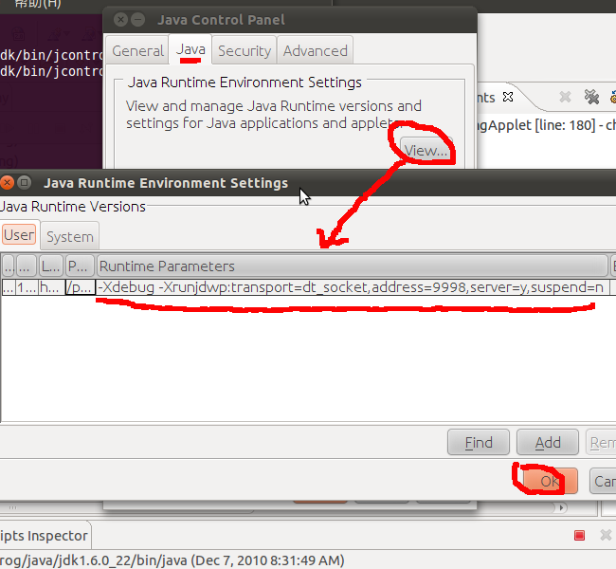Screen dimensions: 616x569
Task: Click the Remove Launch X icon in Eclipse console
Action: tap(606, 535)
